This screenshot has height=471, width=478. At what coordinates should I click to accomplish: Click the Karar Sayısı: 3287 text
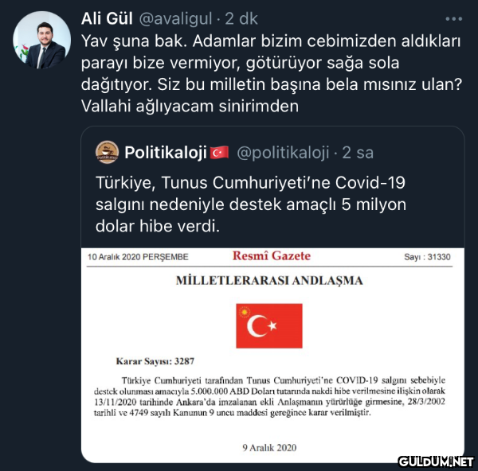[x=155, y=361]
